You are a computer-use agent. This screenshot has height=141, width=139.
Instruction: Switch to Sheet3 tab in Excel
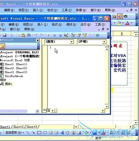pyautogui.click(x=32, y=127)
